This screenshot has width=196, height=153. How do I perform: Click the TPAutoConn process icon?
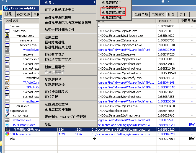click(x=7, y=82)
